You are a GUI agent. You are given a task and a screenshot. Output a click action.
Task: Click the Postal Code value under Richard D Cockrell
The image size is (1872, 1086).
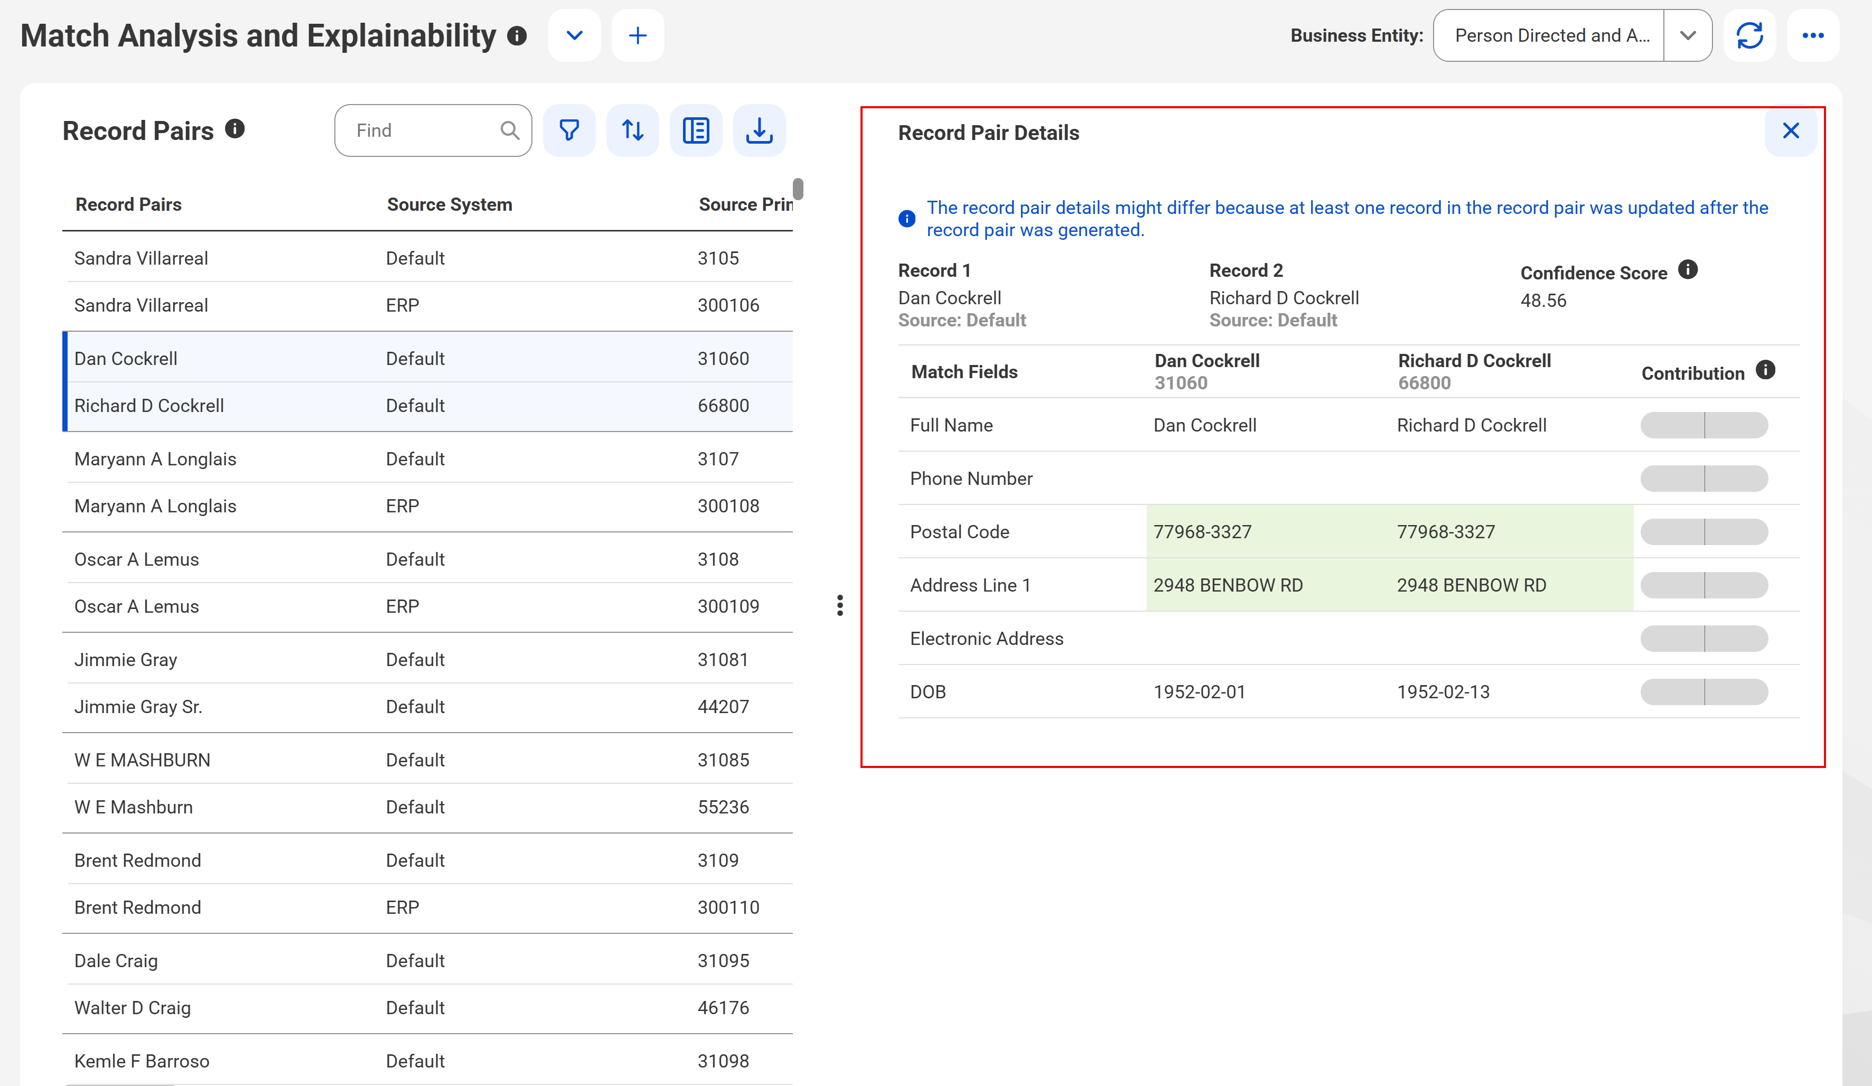[1446, 532]
